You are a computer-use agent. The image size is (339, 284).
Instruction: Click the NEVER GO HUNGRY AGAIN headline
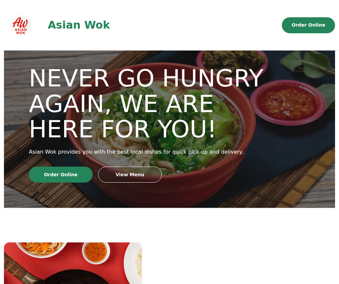[x=146, y=104]
